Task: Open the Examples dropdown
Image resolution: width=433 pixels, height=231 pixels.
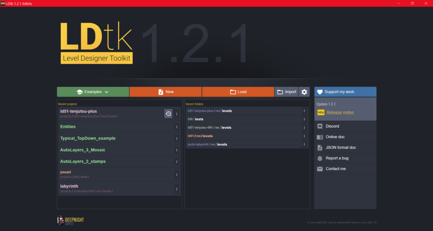Action: [x=93, y=92]
